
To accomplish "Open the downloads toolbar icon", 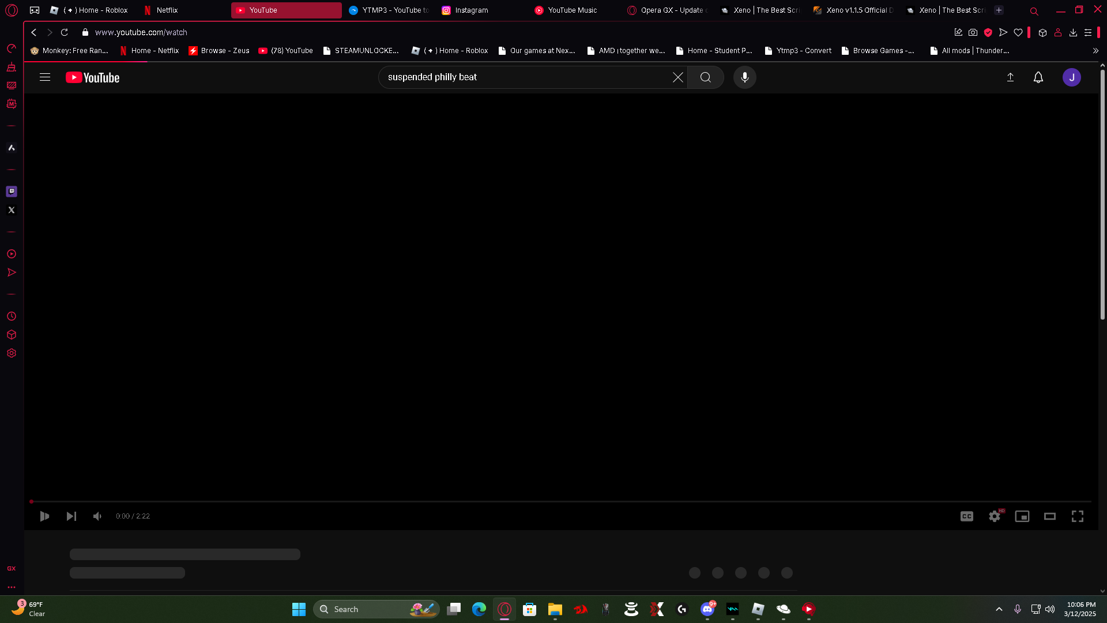I will (1073, 32).
